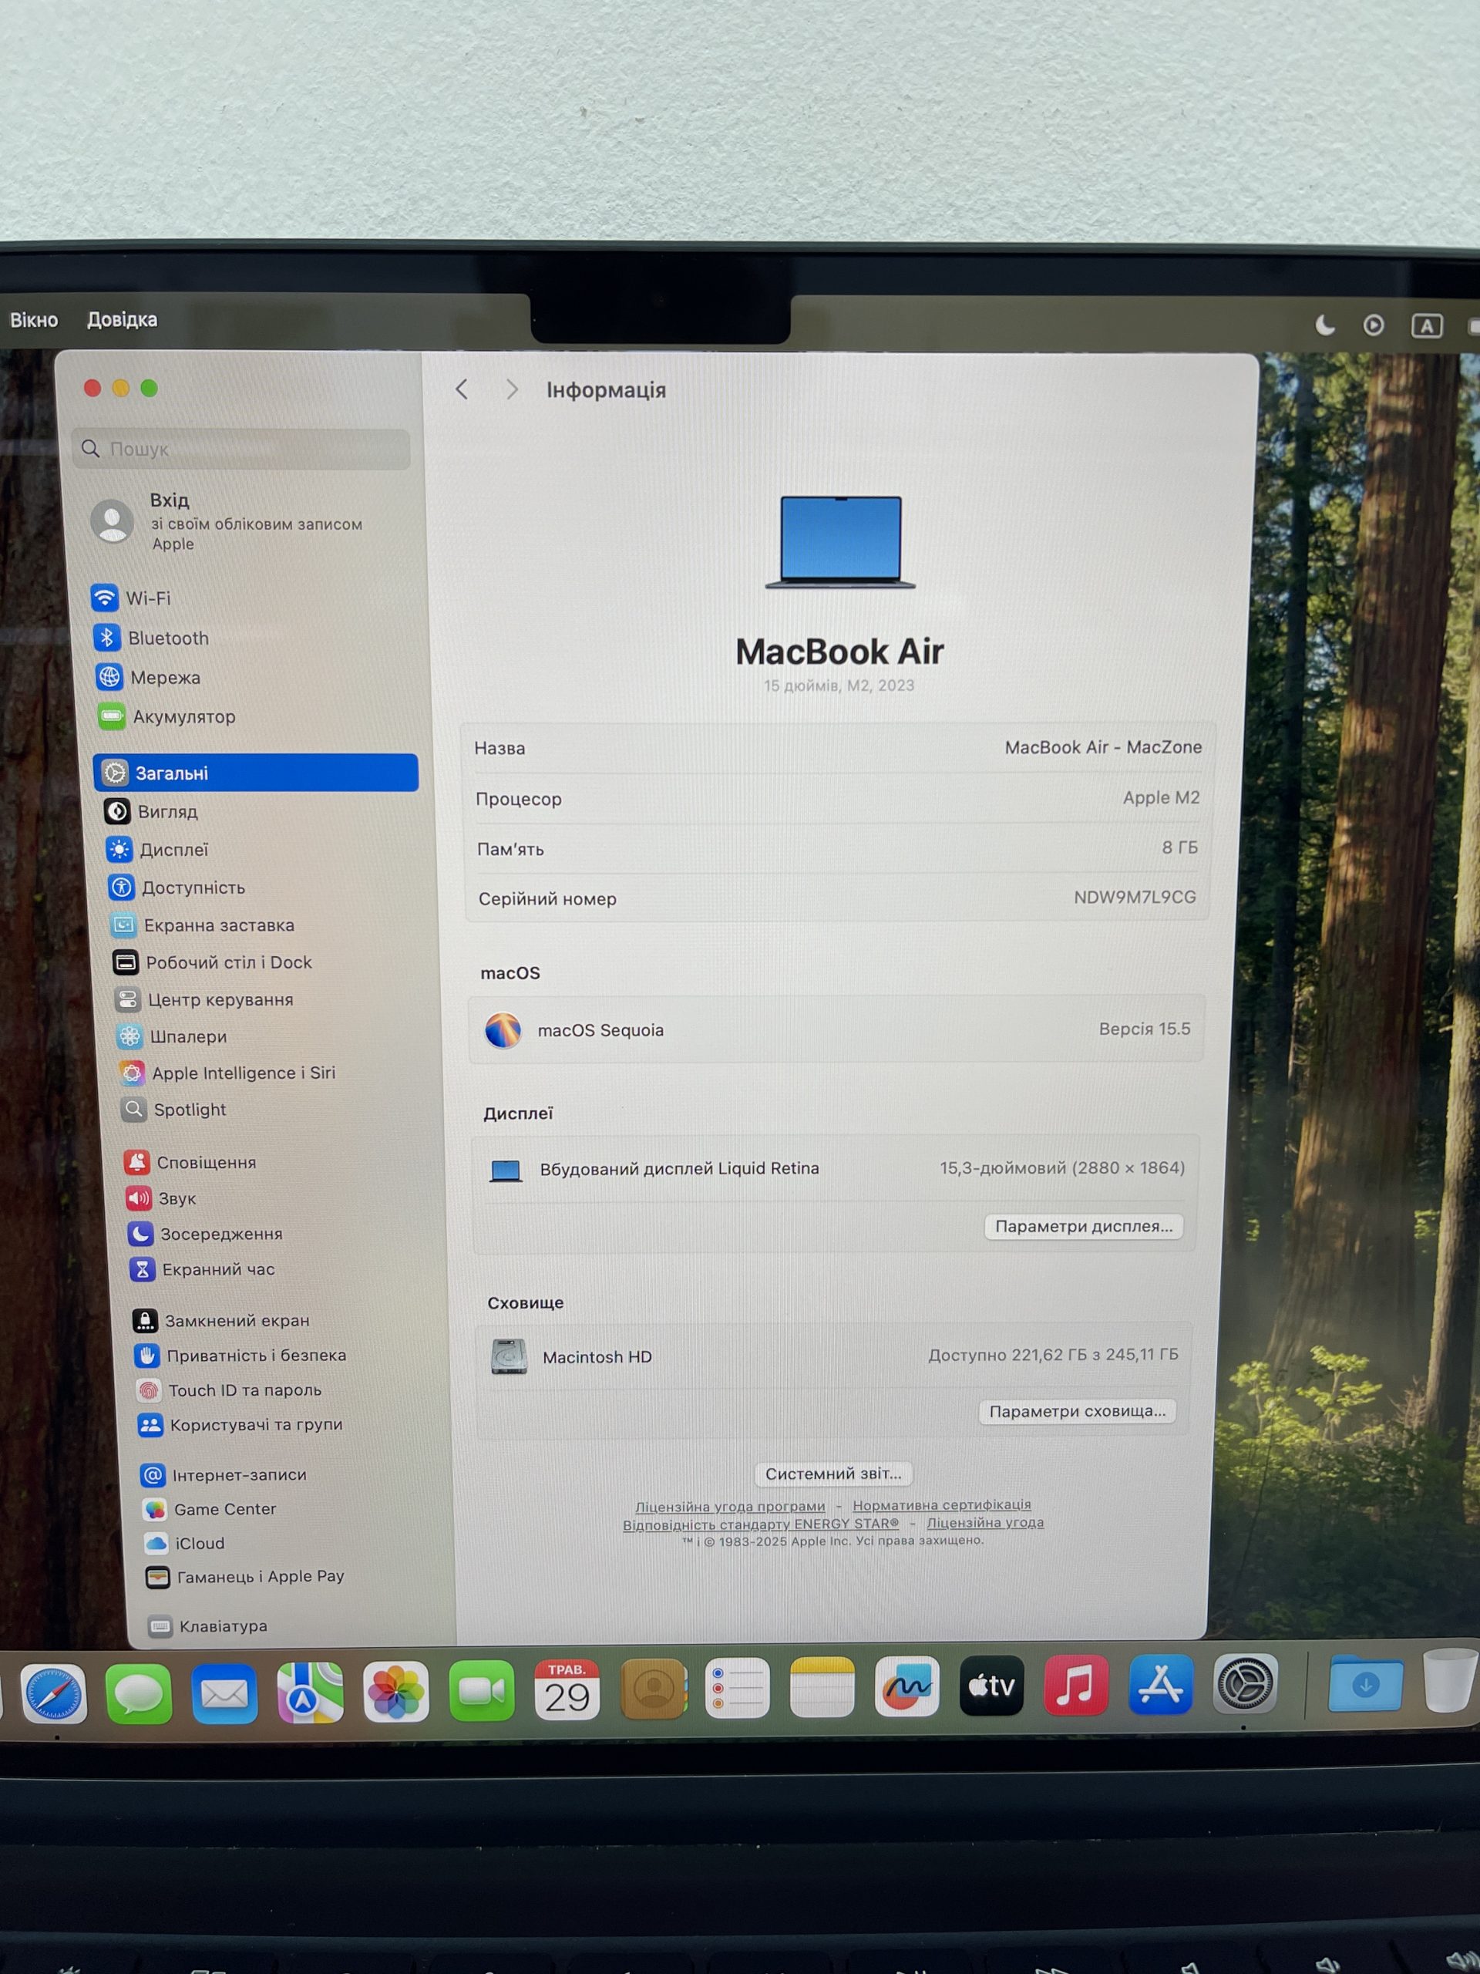This screenshot has width=1480, height=1974.
Task: Open Вигляд settings
Action: pyautogui.click(x=151, y=811)
